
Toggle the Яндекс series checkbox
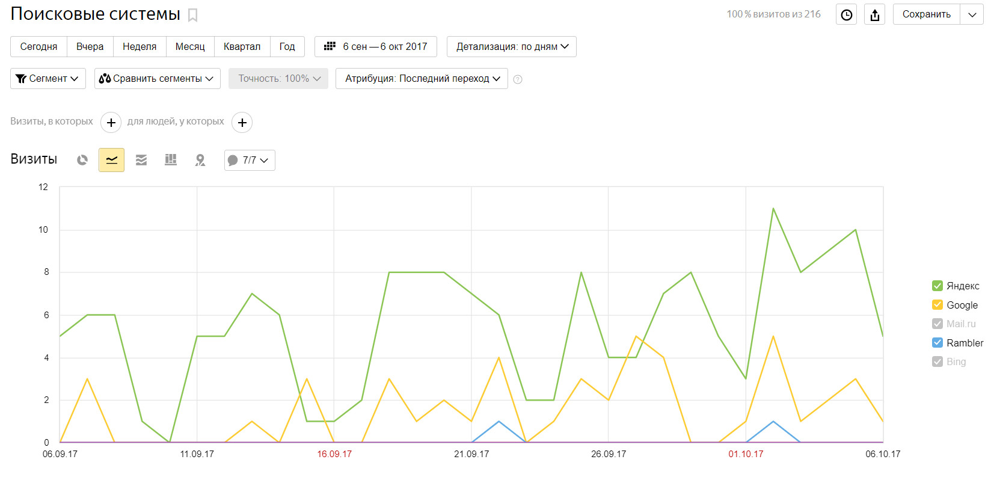(x=937, y=286)
